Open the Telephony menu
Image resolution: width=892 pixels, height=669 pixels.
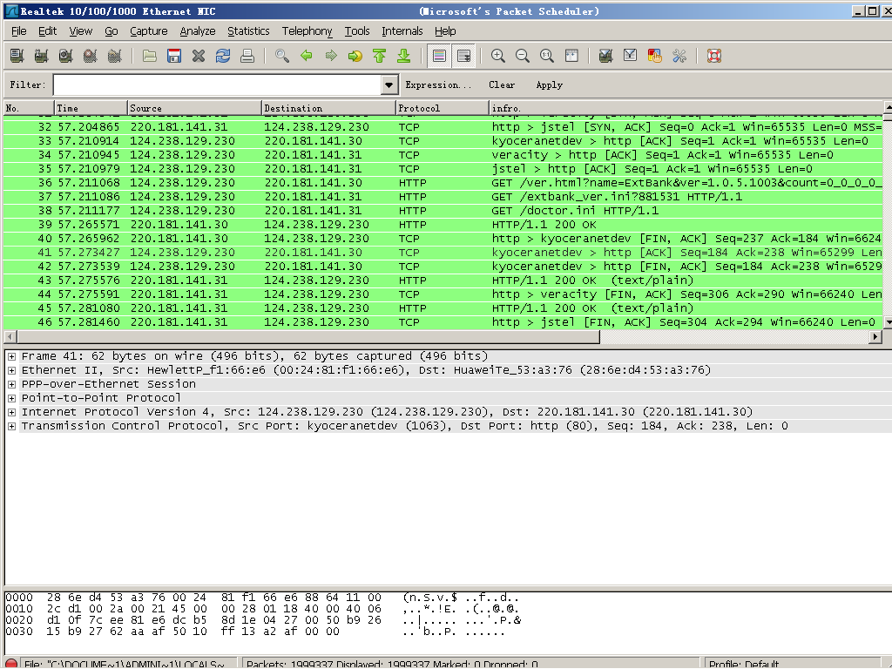[x=307, y=31]
